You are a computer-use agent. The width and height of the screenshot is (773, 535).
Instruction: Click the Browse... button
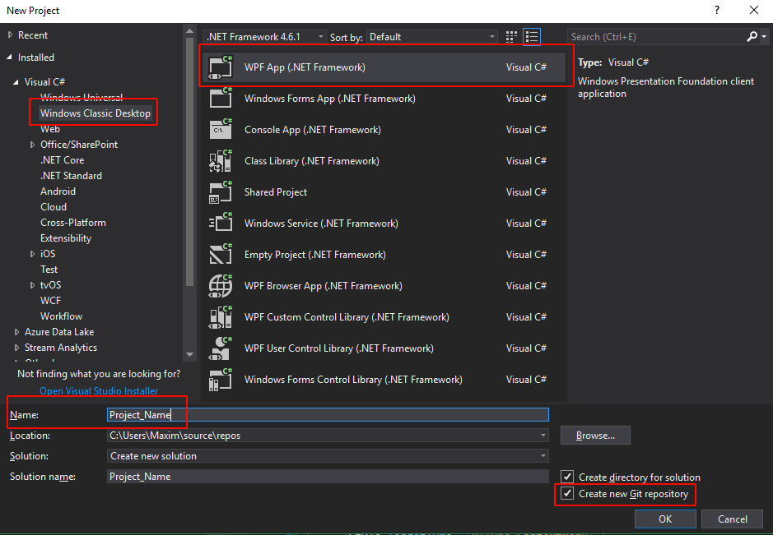(595, 436)
